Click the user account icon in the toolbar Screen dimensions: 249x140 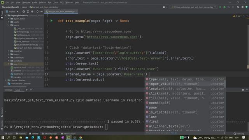point(164,7)
